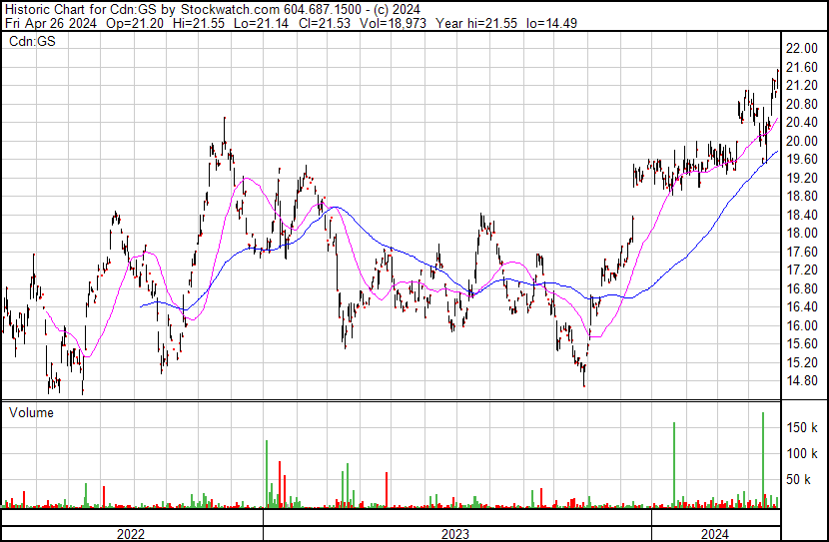The image size is (829, 542).
Task: Select the 18.00 price axis label
Action: (x=801, y=234)
